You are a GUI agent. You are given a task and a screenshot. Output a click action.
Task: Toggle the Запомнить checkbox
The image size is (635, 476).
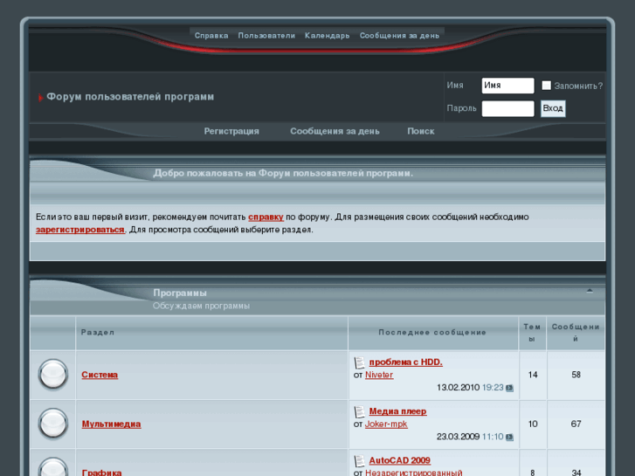[x=546, y=86]
